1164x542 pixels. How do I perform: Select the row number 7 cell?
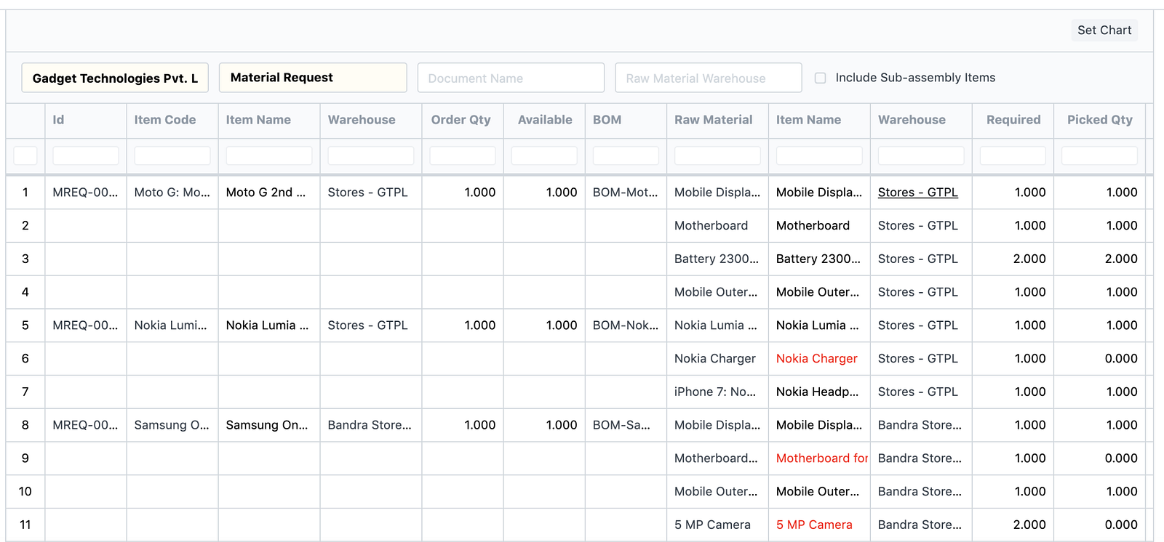[x=25, y=392]
